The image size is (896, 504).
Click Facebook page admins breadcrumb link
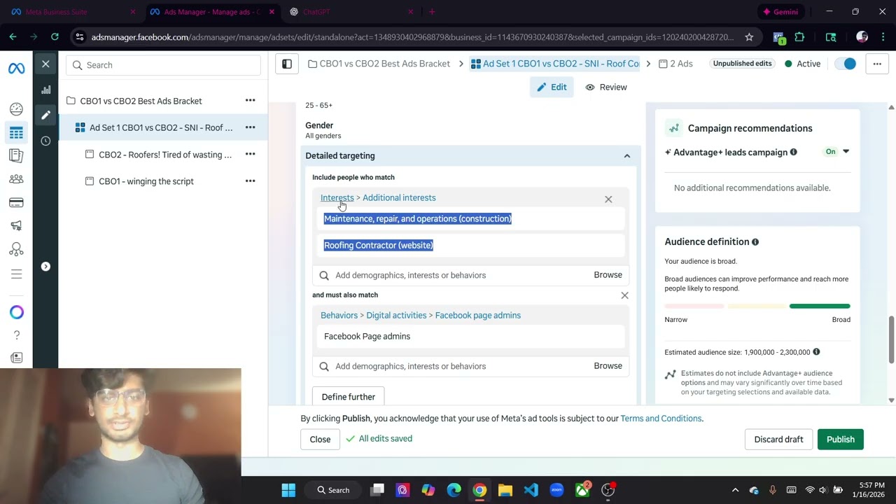478,315
